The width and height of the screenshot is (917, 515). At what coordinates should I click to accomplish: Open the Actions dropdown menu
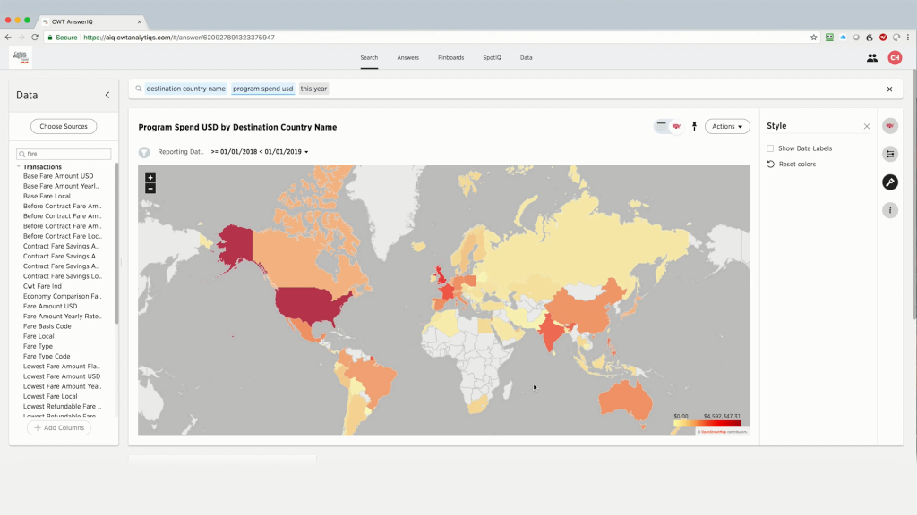pyautogui.click(x=727, y=127)
